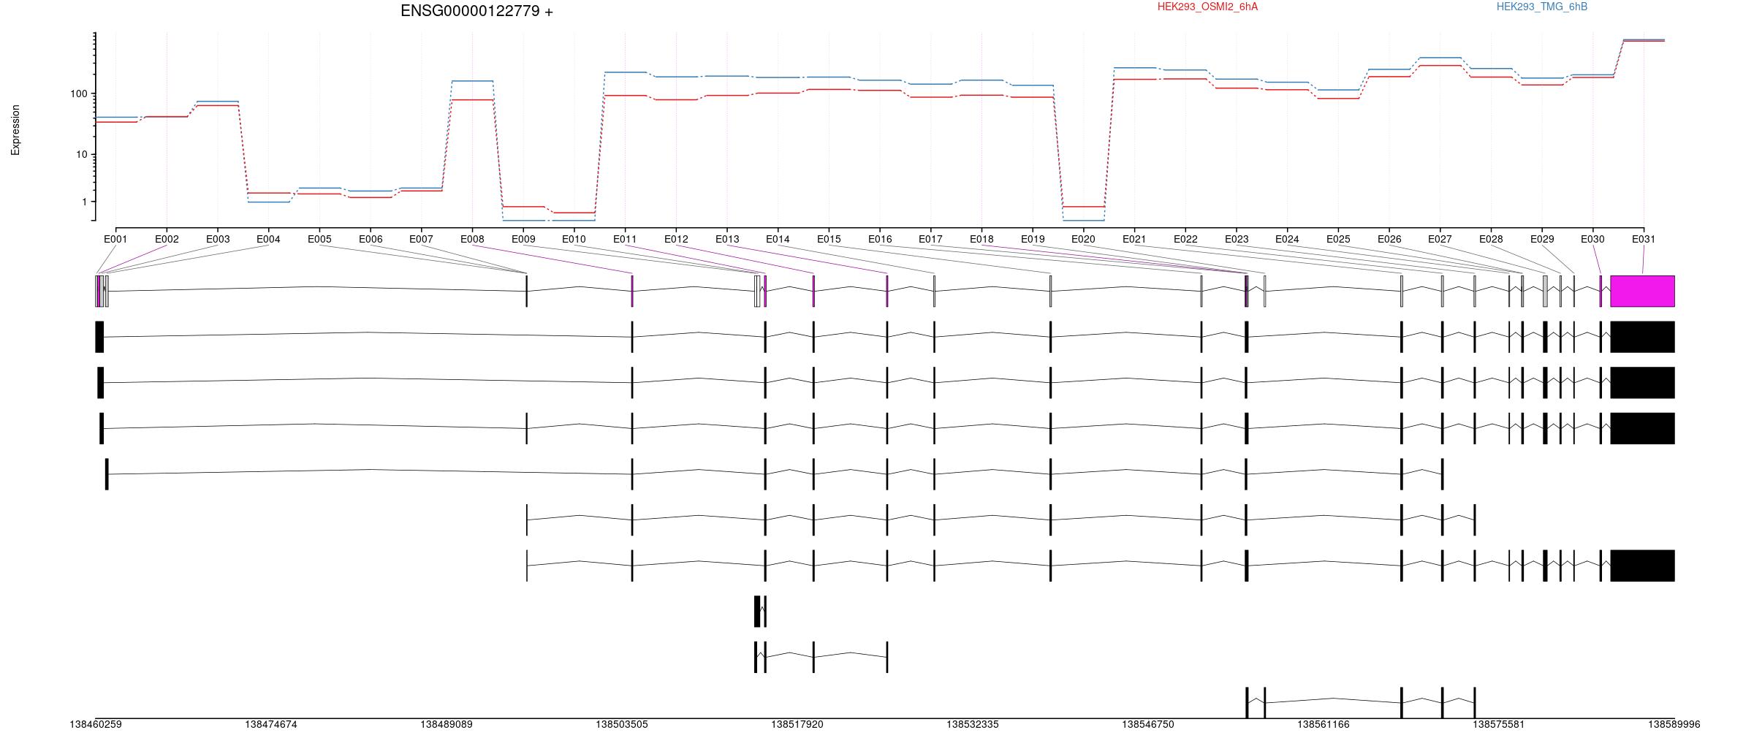Click genomic coordinate 138575581

pyautogui.click(x=1499, y=724)
